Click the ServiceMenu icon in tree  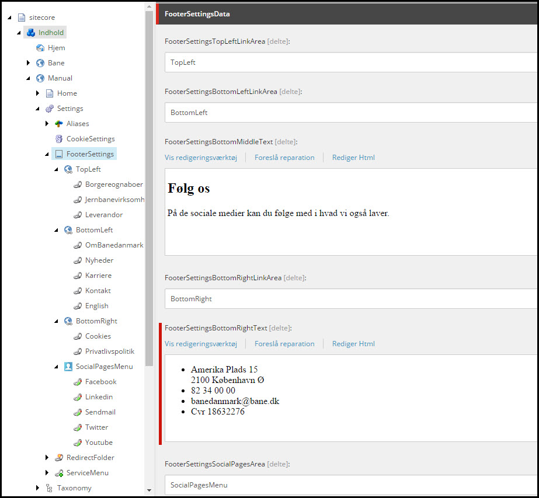pyautogui.click(x=59, y=473)
